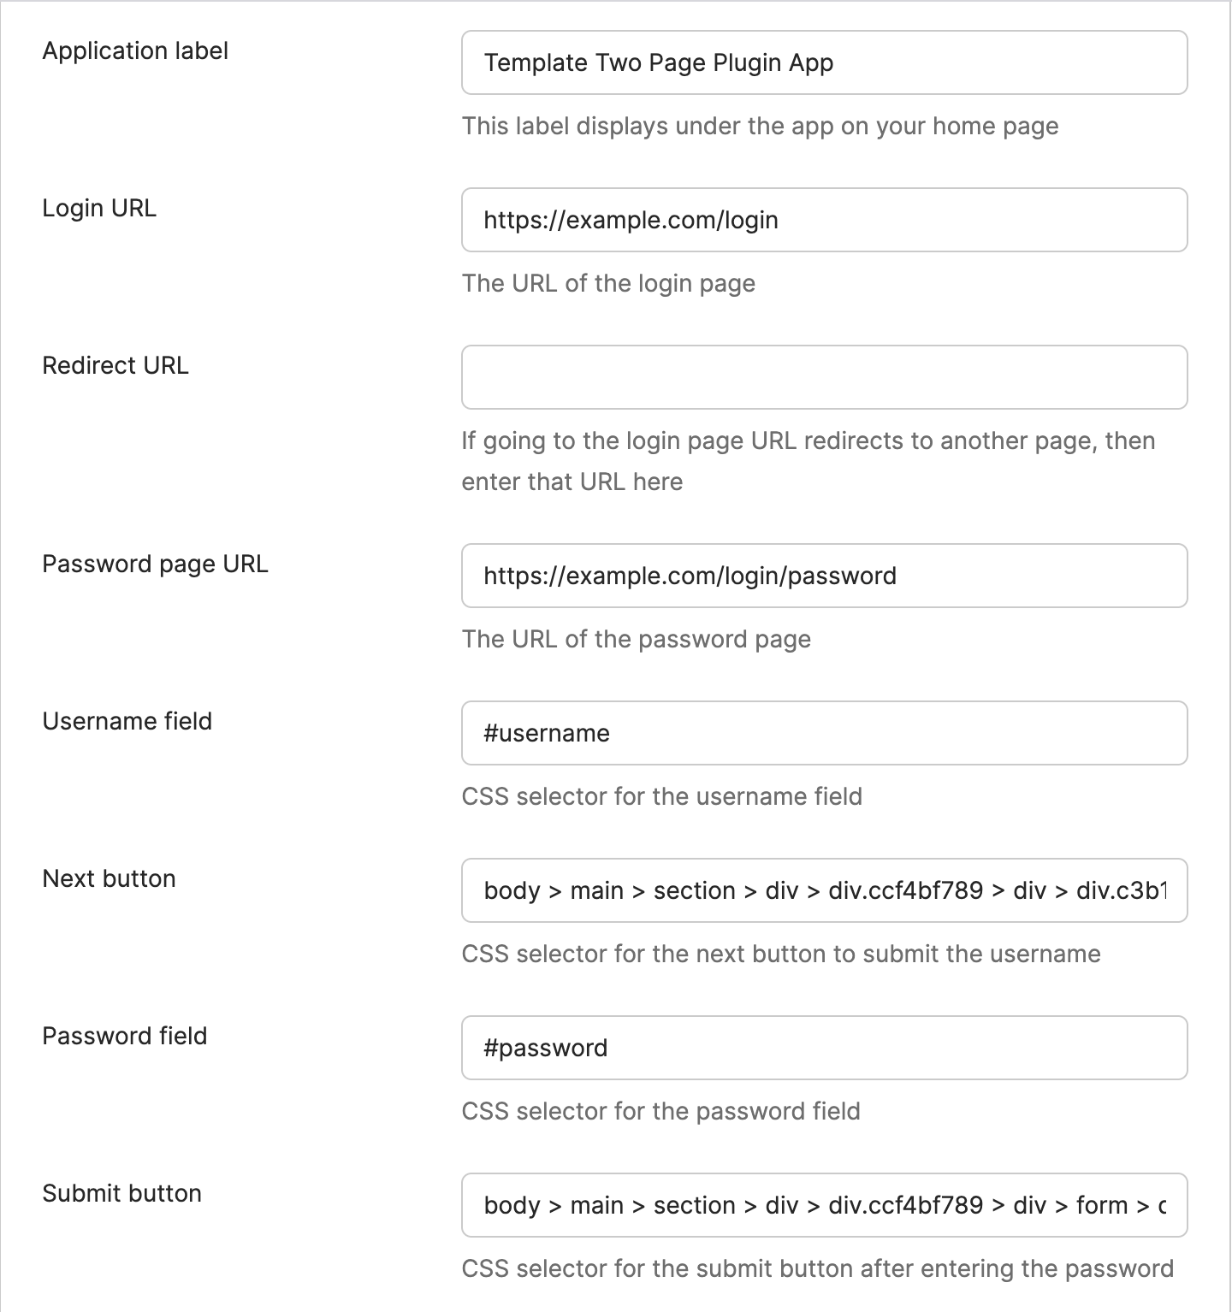Click the Password page URL label
This screenshot has width=1232, height=1312.
(156, 564)
